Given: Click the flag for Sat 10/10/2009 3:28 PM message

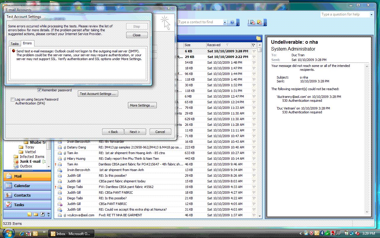Looking at the screenshot, I should coord(254,51).
